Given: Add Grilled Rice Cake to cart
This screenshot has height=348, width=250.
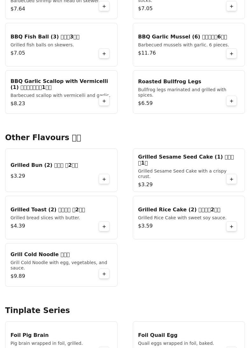Looking at the screenshot, I should coord(231,226).
